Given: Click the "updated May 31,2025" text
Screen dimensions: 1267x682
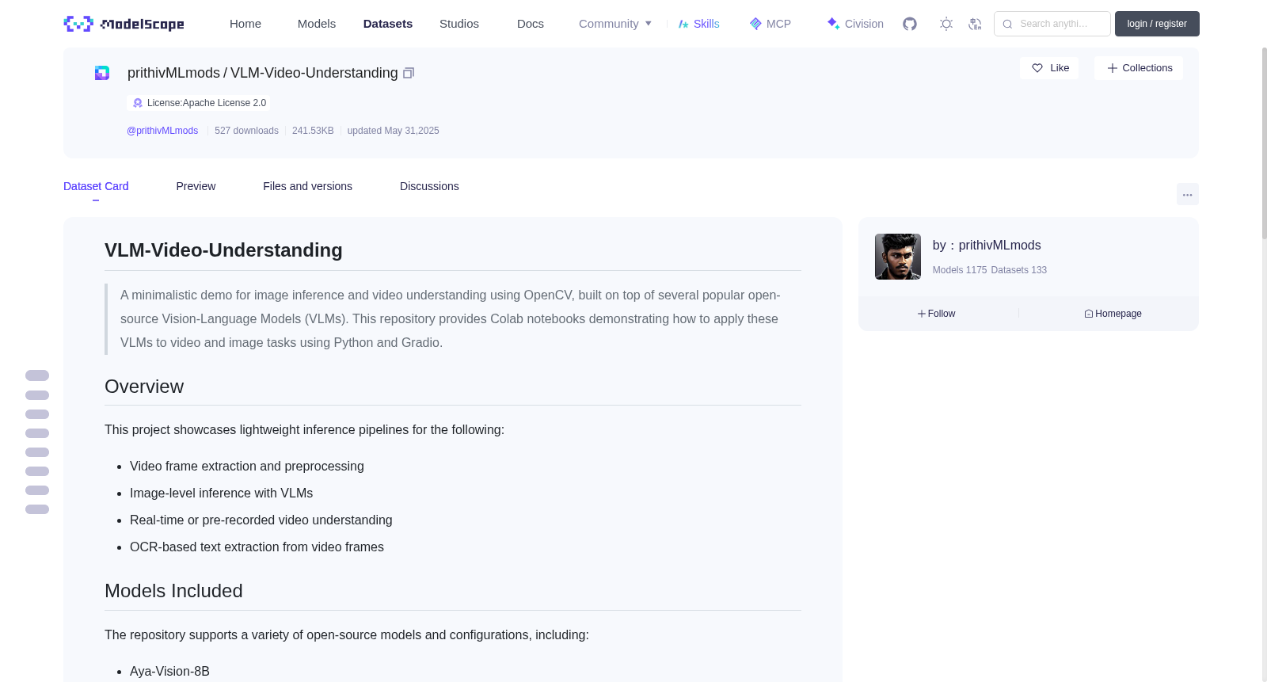Looking at the screenshot, I should [393, 131].
